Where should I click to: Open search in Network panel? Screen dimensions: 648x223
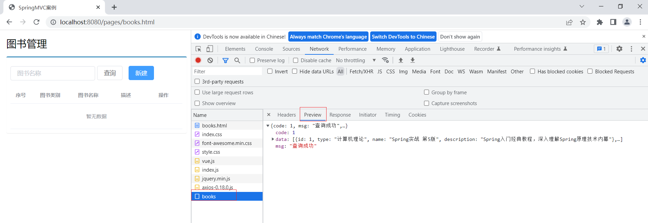[x=237, y=60]
